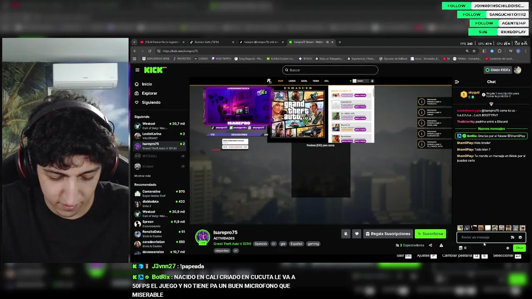Open Westcol channel under Siguiendo

tap(159, 125)
